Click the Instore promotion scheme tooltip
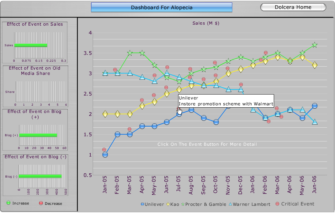Screen dimensions: 335x213 (x=226, y=101)
